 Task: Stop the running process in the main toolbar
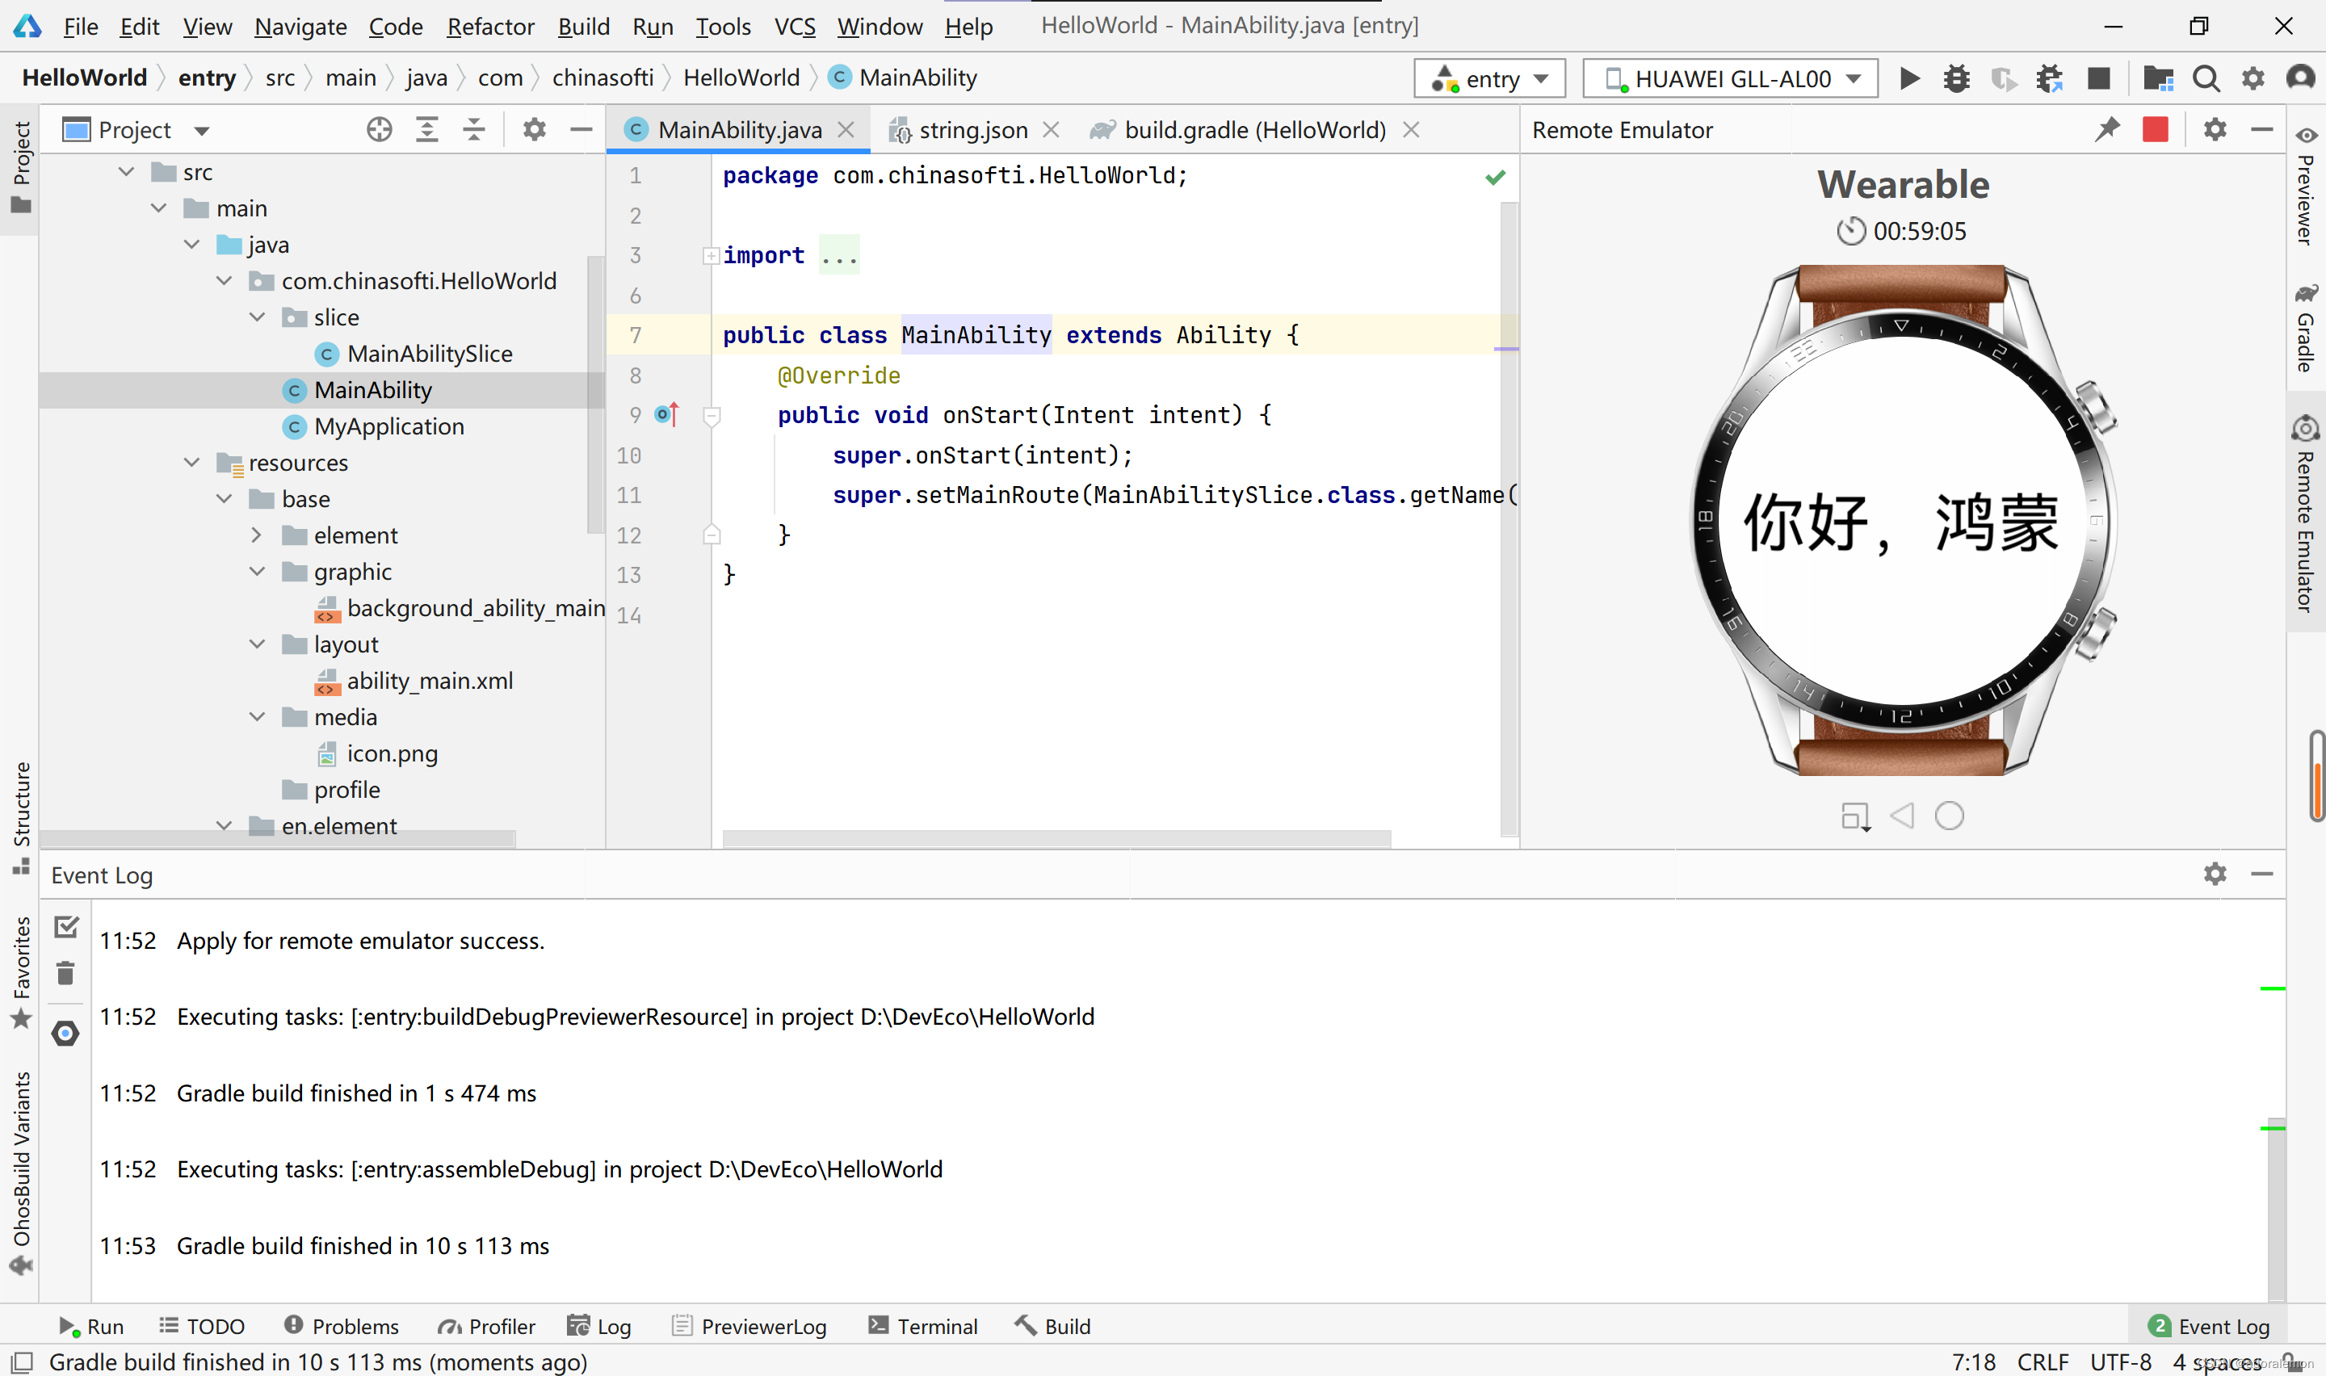(x=2099, y=79)
